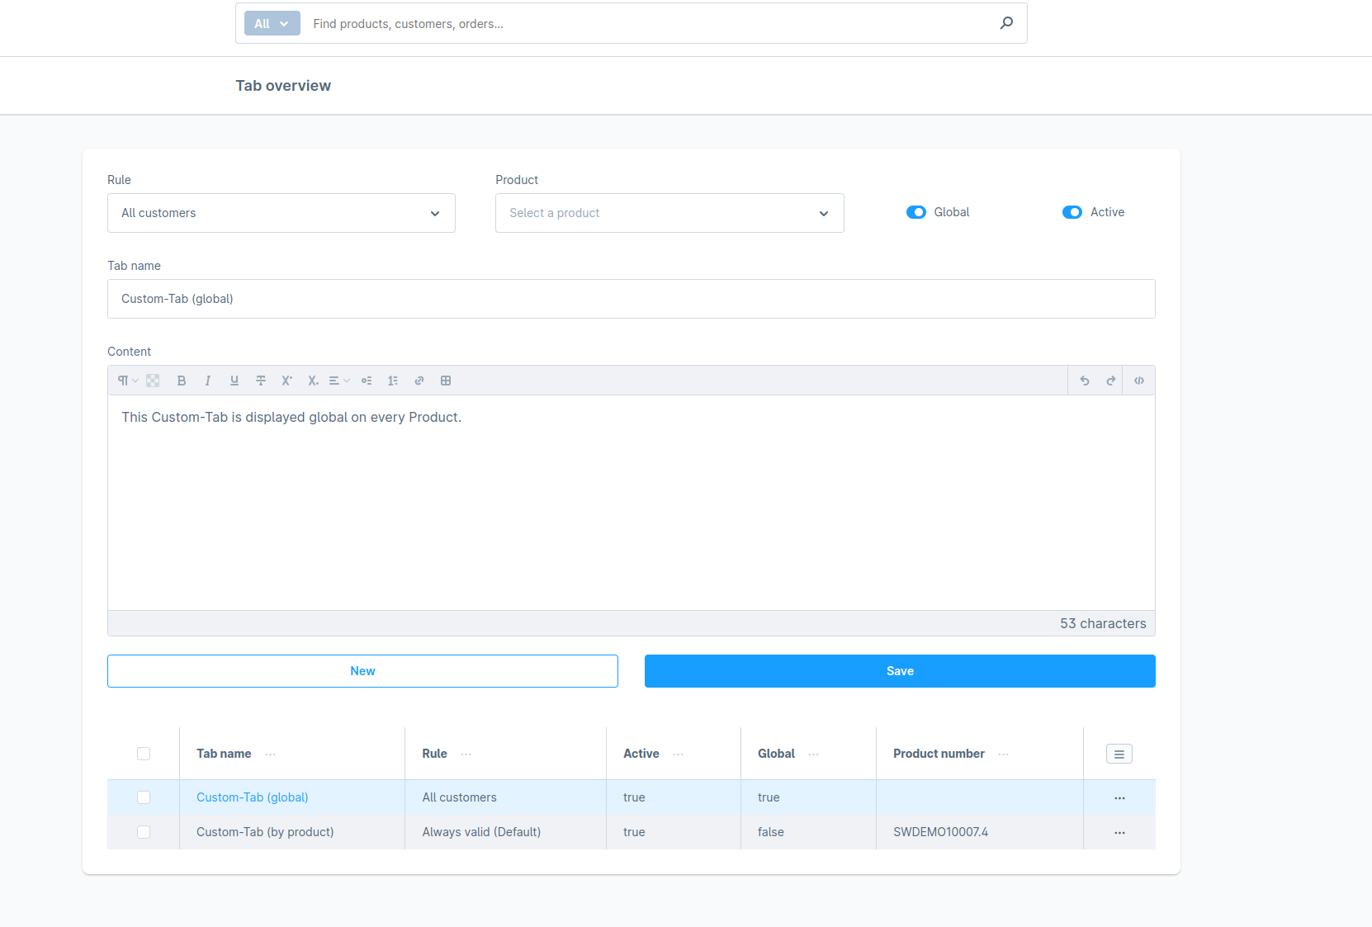Toggle italic formatting in content editor
The image size is (1372, 927).
pos(208,381)
